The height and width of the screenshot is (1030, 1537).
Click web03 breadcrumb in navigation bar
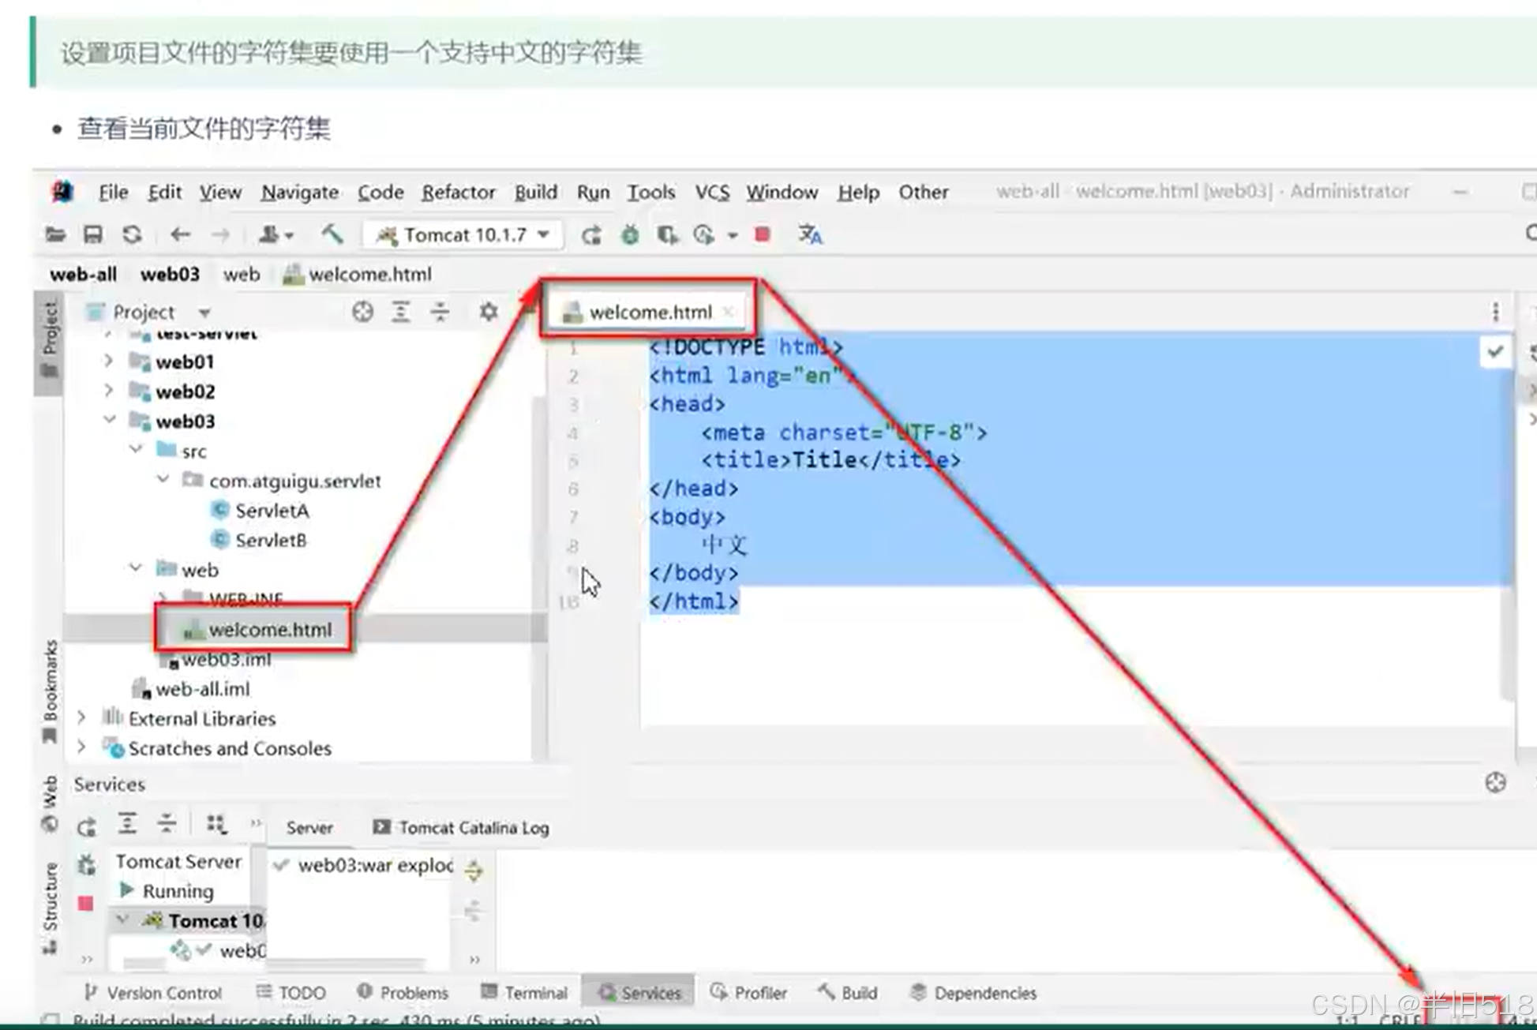(x=170, y=274)
